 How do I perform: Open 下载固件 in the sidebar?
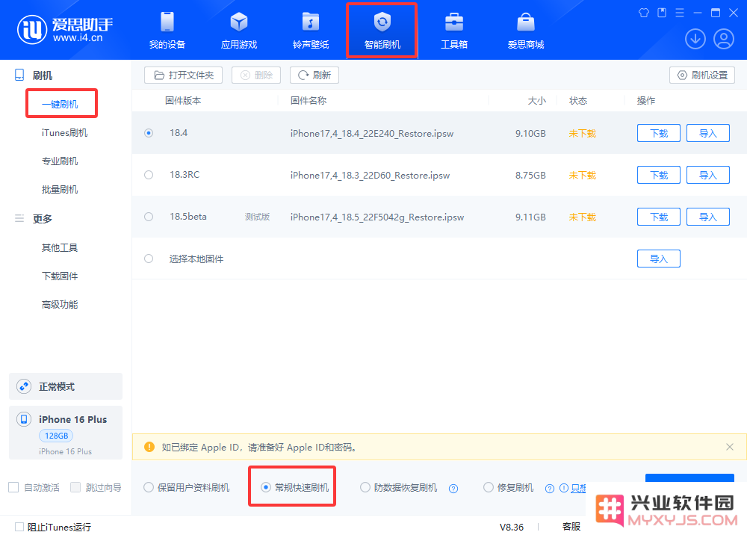coord(60,276)
